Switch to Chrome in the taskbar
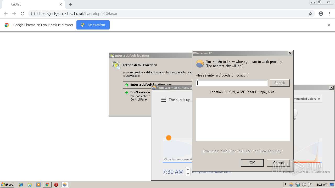This screenshot has height=188, width=335. [47, 185]
